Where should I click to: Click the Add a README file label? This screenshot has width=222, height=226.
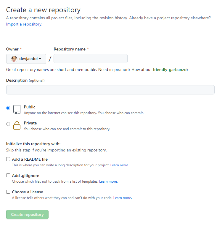[x=30, y=159]
